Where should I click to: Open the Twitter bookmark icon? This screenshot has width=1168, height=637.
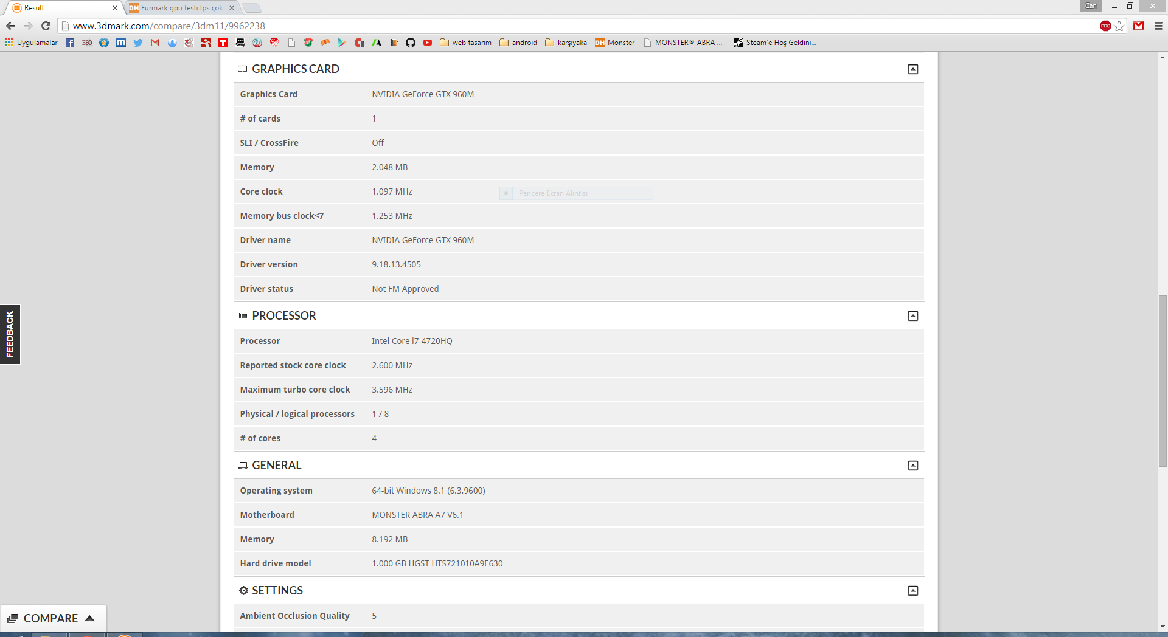coord(138,43)
